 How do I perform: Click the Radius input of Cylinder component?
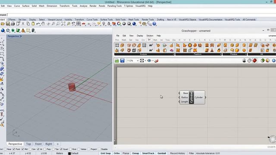tap(185, 97)
